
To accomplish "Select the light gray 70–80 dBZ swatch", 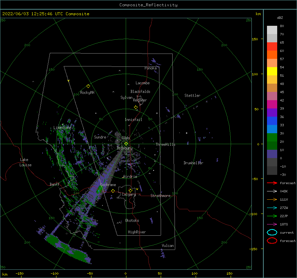I will (x=272, y=30).
